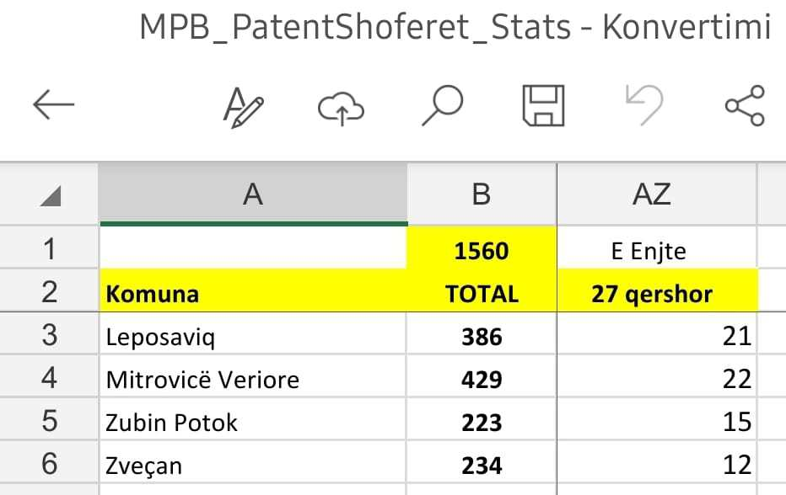786x495 pixels.
Task: Share the spreadsheet via share icon
Action: click(745, 105)
